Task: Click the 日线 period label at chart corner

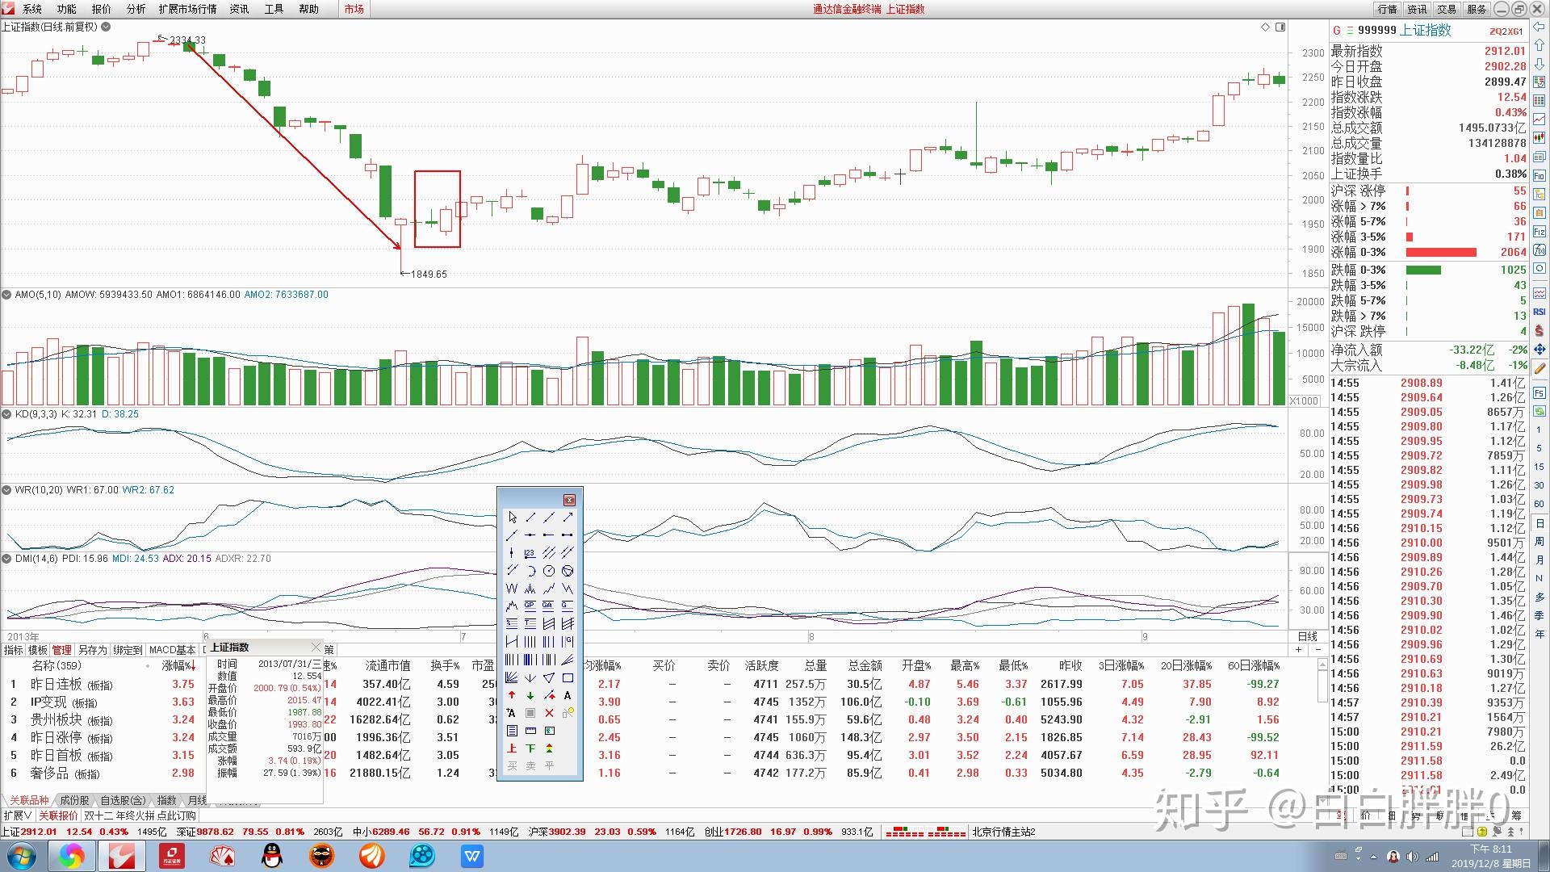Action: [x=1308, y=636]
